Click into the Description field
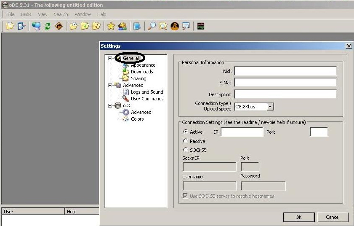 coord(285,94)
